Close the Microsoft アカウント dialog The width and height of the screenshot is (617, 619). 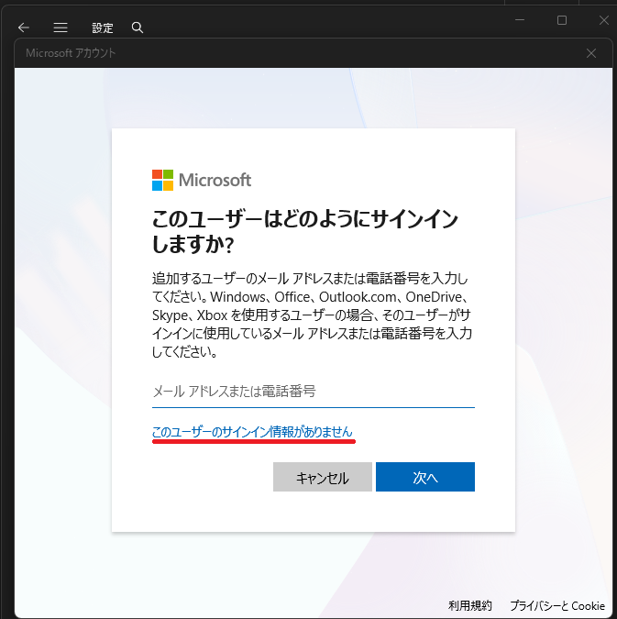(x=591, y=53)
